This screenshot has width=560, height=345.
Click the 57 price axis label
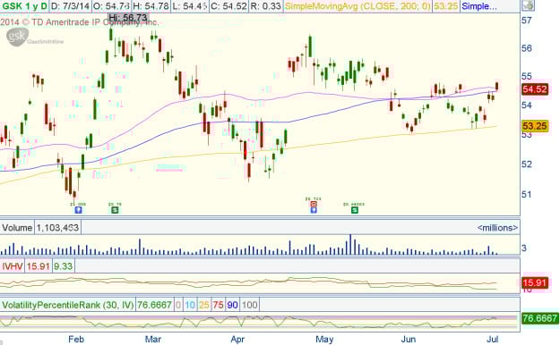[x=527, y=21]
